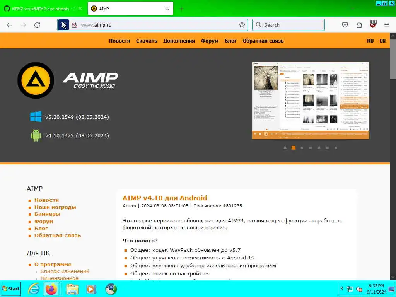Click the page vertical scrollbar thumb

tap(393, 59)
